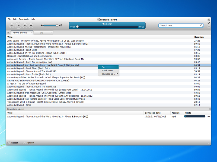
Task: Click the expand window icon at top right
Action: [209, 23]
